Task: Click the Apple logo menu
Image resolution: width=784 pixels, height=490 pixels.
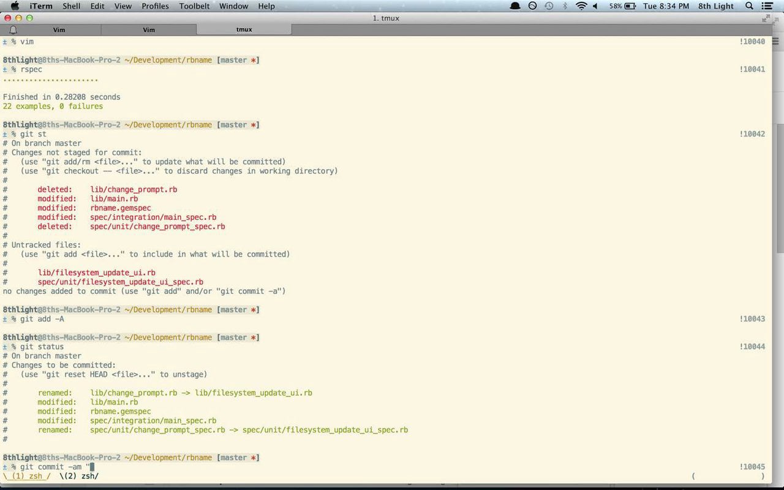Action: click(x=15, y=6)
